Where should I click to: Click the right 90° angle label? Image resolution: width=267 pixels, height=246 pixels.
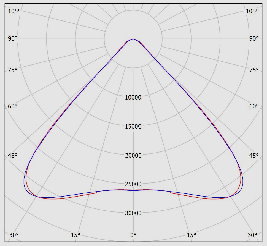254,39
